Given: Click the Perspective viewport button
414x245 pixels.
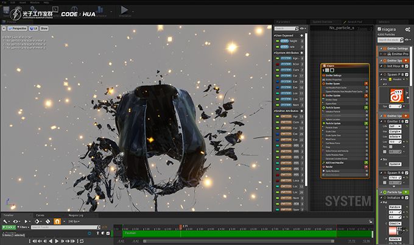Looking at the screenshot, I should [18, 28].
